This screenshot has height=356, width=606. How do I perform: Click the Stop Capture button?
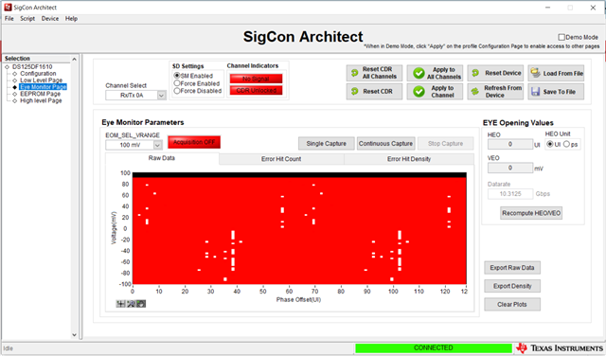tap(446, 143)
